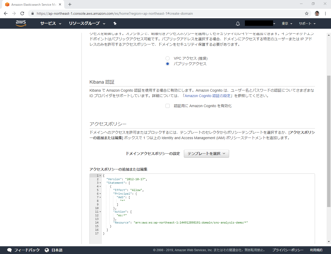Enable the Amazon Cognito authentication checkbox
331x254 pixels.
(168, 106)
